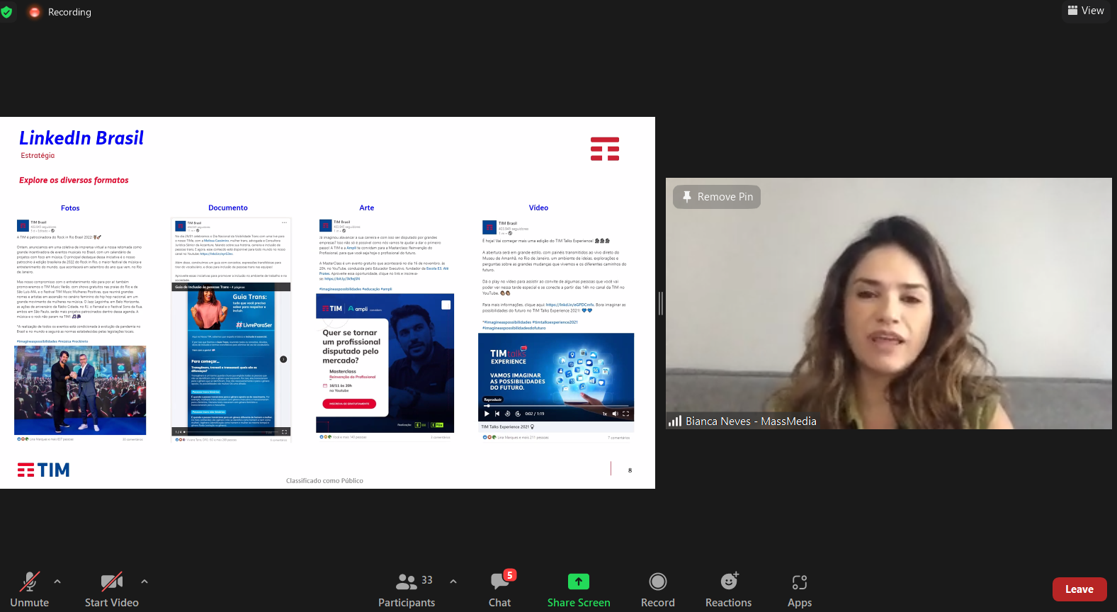The image size is (1117, 612).
Task: Click the Recording indicator label
Action: pos(69,12)
